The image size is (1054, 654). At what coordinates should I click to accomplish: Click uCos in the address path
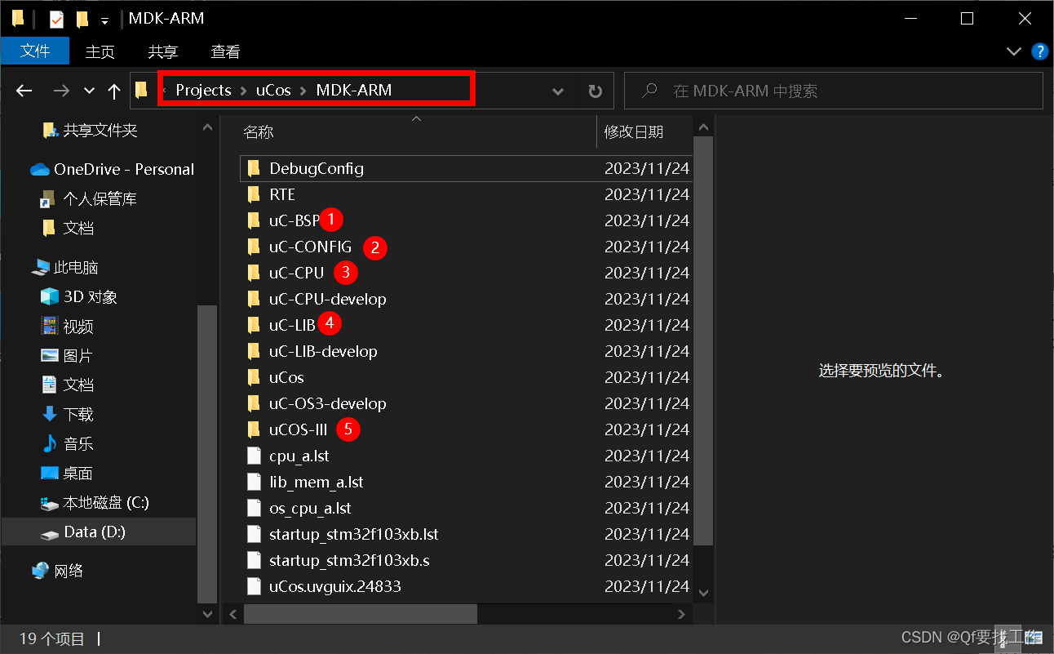(x=273, y=90)
